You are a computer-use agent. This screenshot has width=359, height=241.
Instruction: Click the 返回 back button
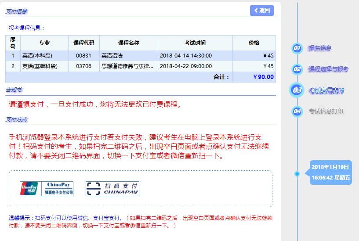coord(262,11)
